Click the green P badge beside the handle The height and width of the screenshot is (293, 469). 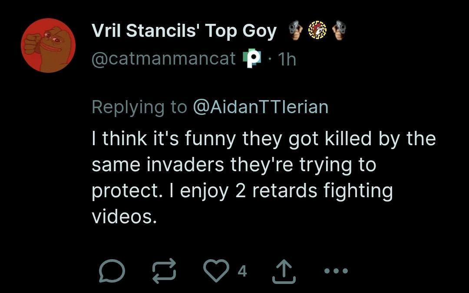[251, 59]
